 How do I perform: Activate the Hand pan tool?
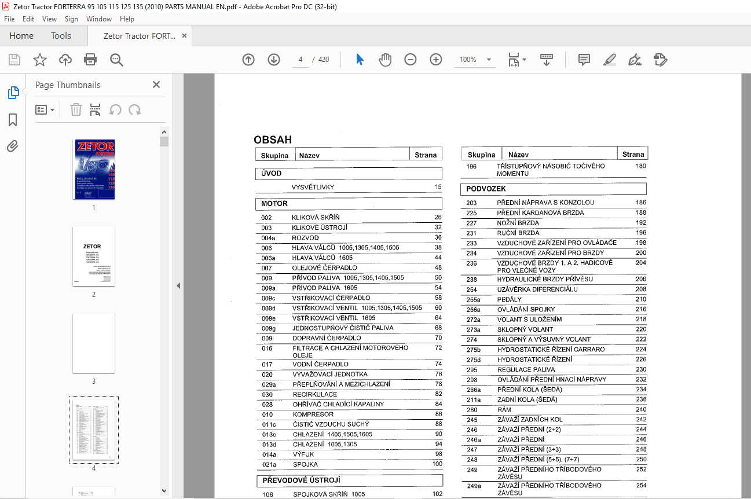click(x=385, y=60)
